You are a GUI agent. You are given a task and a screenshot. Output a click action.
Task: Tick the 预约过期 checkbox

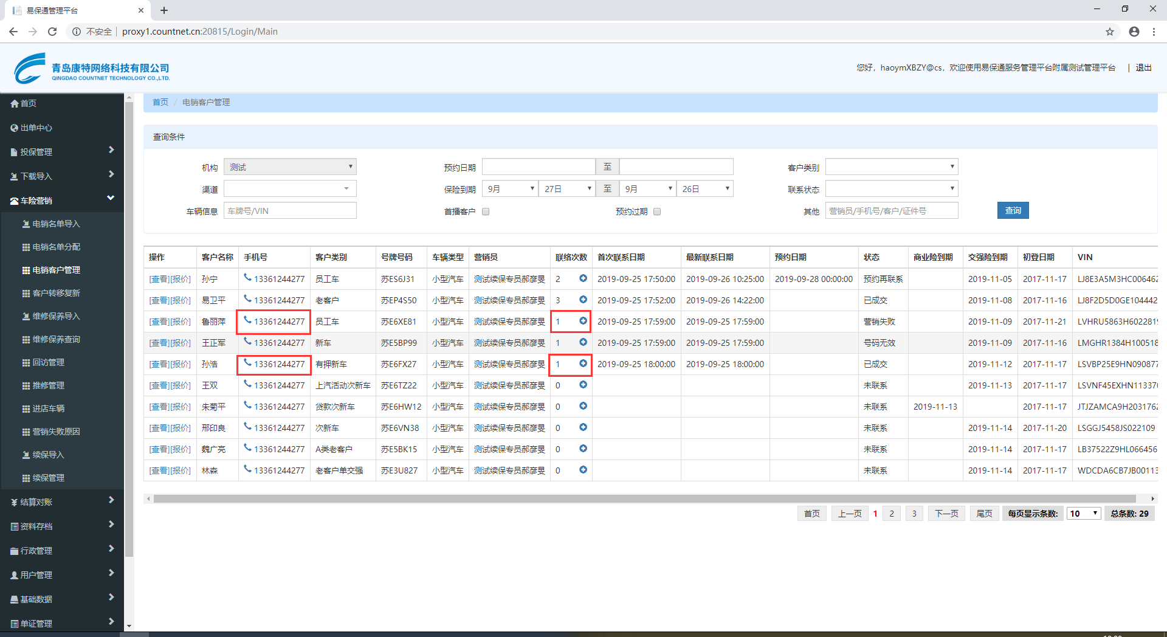[657, 212]
